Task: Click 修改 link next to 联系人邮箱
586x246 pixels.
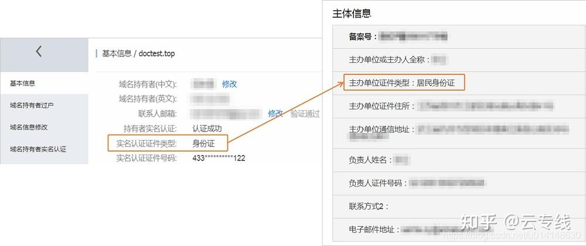Action: tap(275, 114)
